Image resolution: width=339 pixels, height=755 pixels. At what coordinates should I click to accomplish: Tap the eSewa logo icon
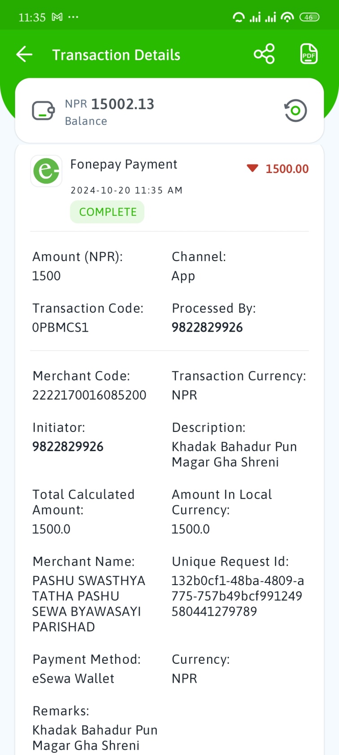[46, 171]
